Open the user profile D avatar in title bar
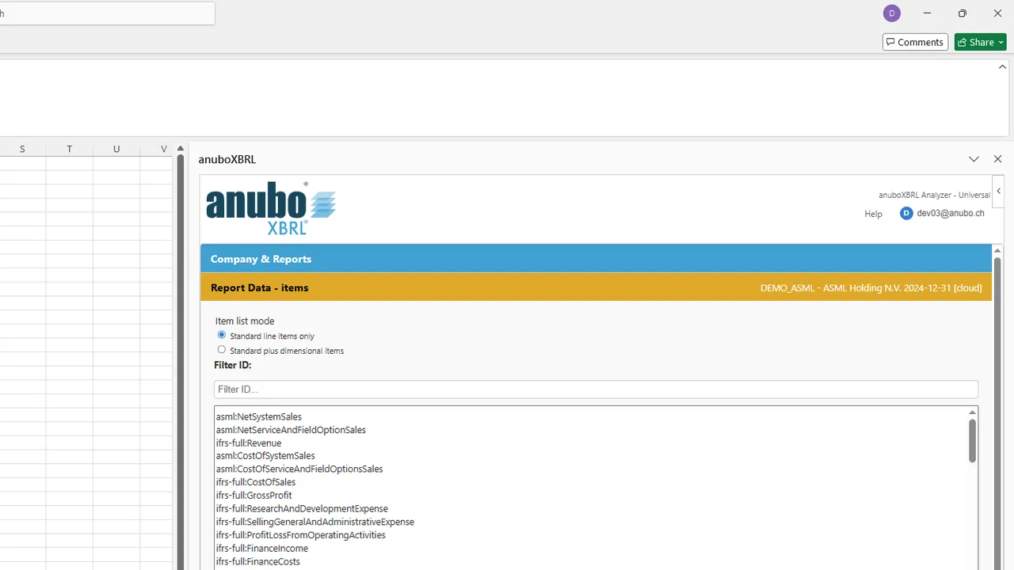 (891, 13)
